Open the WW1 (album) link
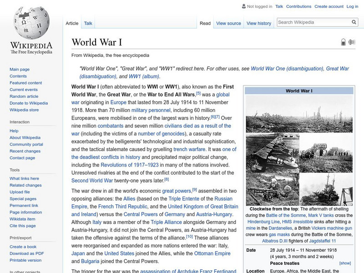The width and height of the screenshot is (364, 273). (144, 76)
